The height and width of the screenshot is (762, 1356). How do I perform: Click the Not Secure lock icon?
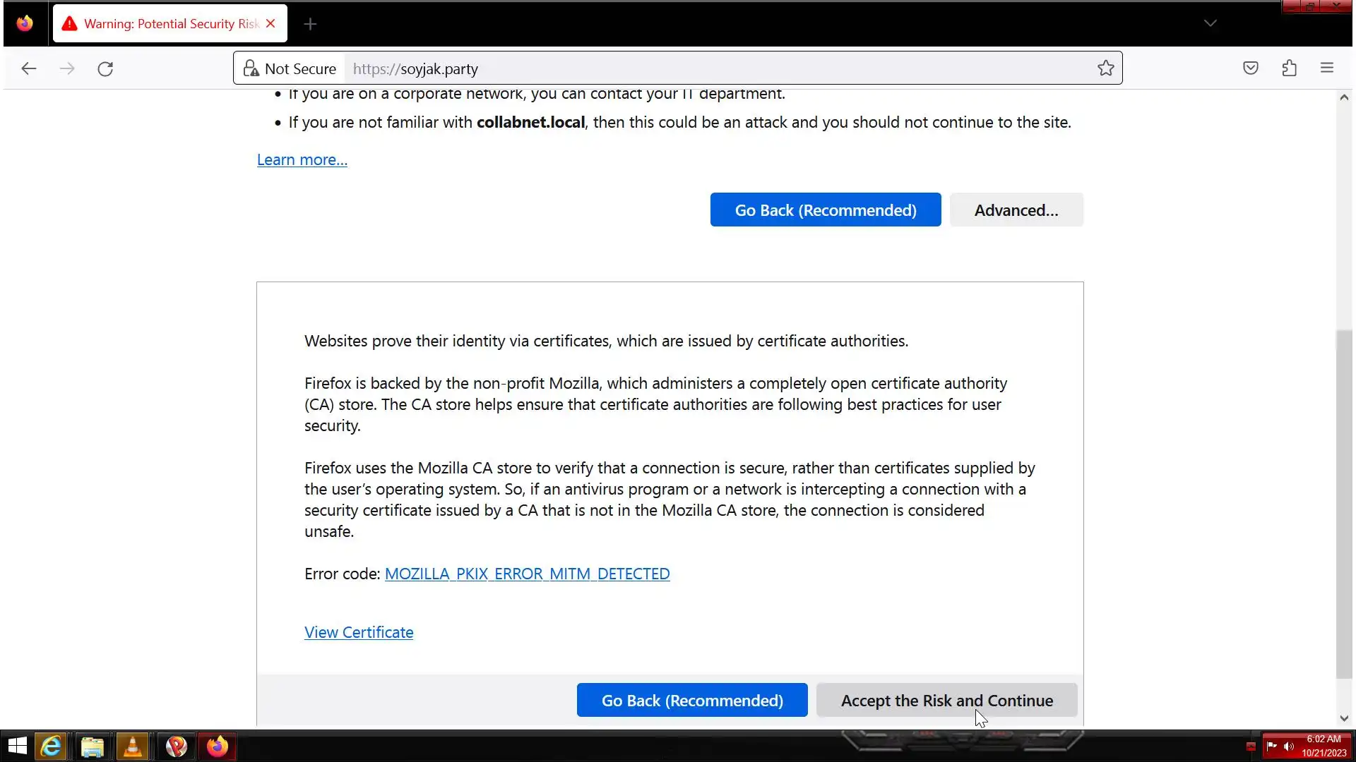click(x=251, y=68)
